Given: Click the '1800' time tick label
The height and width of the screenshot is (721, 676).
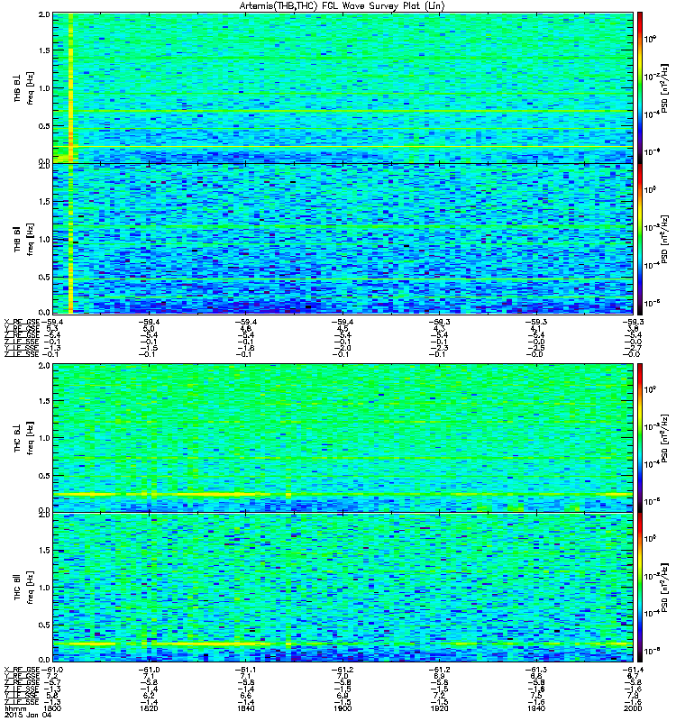Looking at the screenshot, I should click(53, 708).
